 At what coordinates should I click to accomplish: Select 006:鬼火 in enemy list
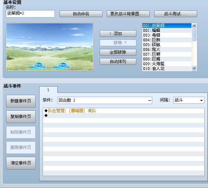[167, 49]
